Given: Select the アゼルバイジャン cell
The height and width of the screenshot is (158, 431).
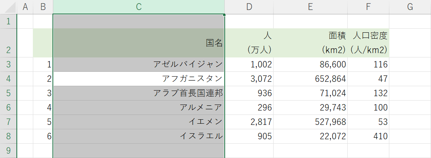Looking at the screenshot, I should pos(139,65).
